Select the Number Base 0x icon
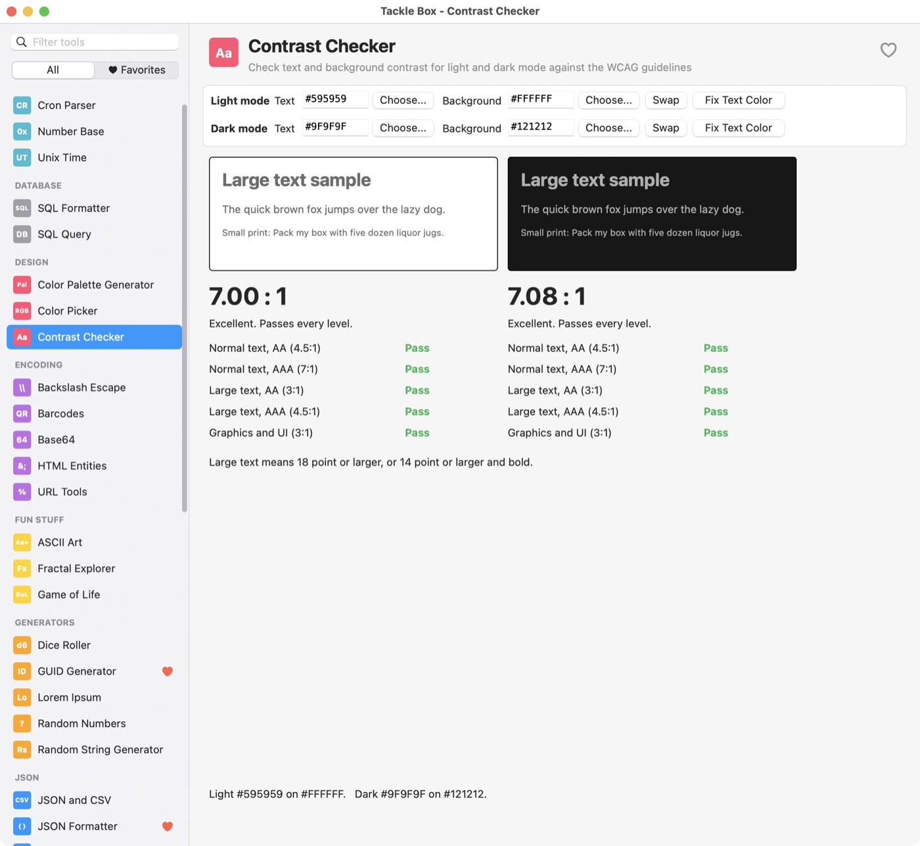This screenshot has height=846, width=920. coord(22,131)
